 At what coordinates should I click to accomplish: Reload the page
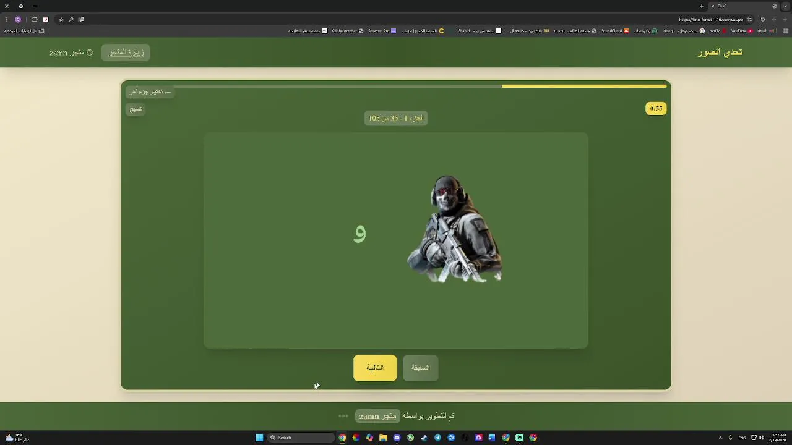[x=762, y=19]
